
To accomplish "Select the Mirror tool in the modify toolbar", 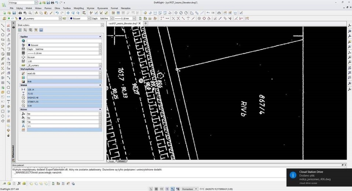I will (8, 40).
